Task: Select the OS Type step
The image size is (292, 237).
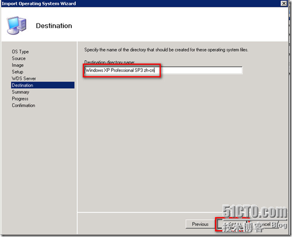Action: click(20, 52)
